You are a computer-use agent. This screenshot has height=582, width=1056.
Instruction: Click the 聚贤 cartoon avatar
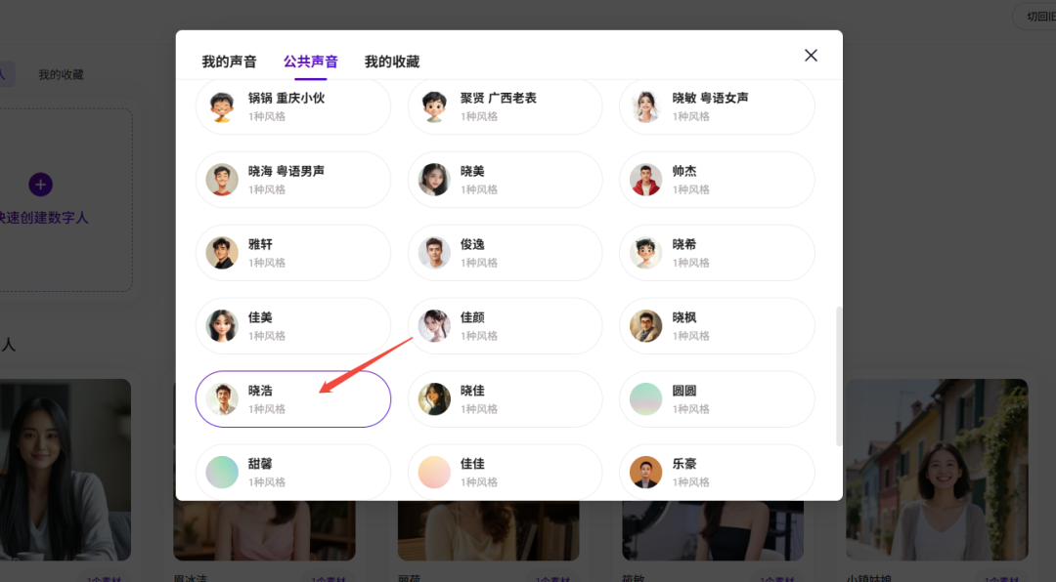pyautogui.click(x=434, y=106)
